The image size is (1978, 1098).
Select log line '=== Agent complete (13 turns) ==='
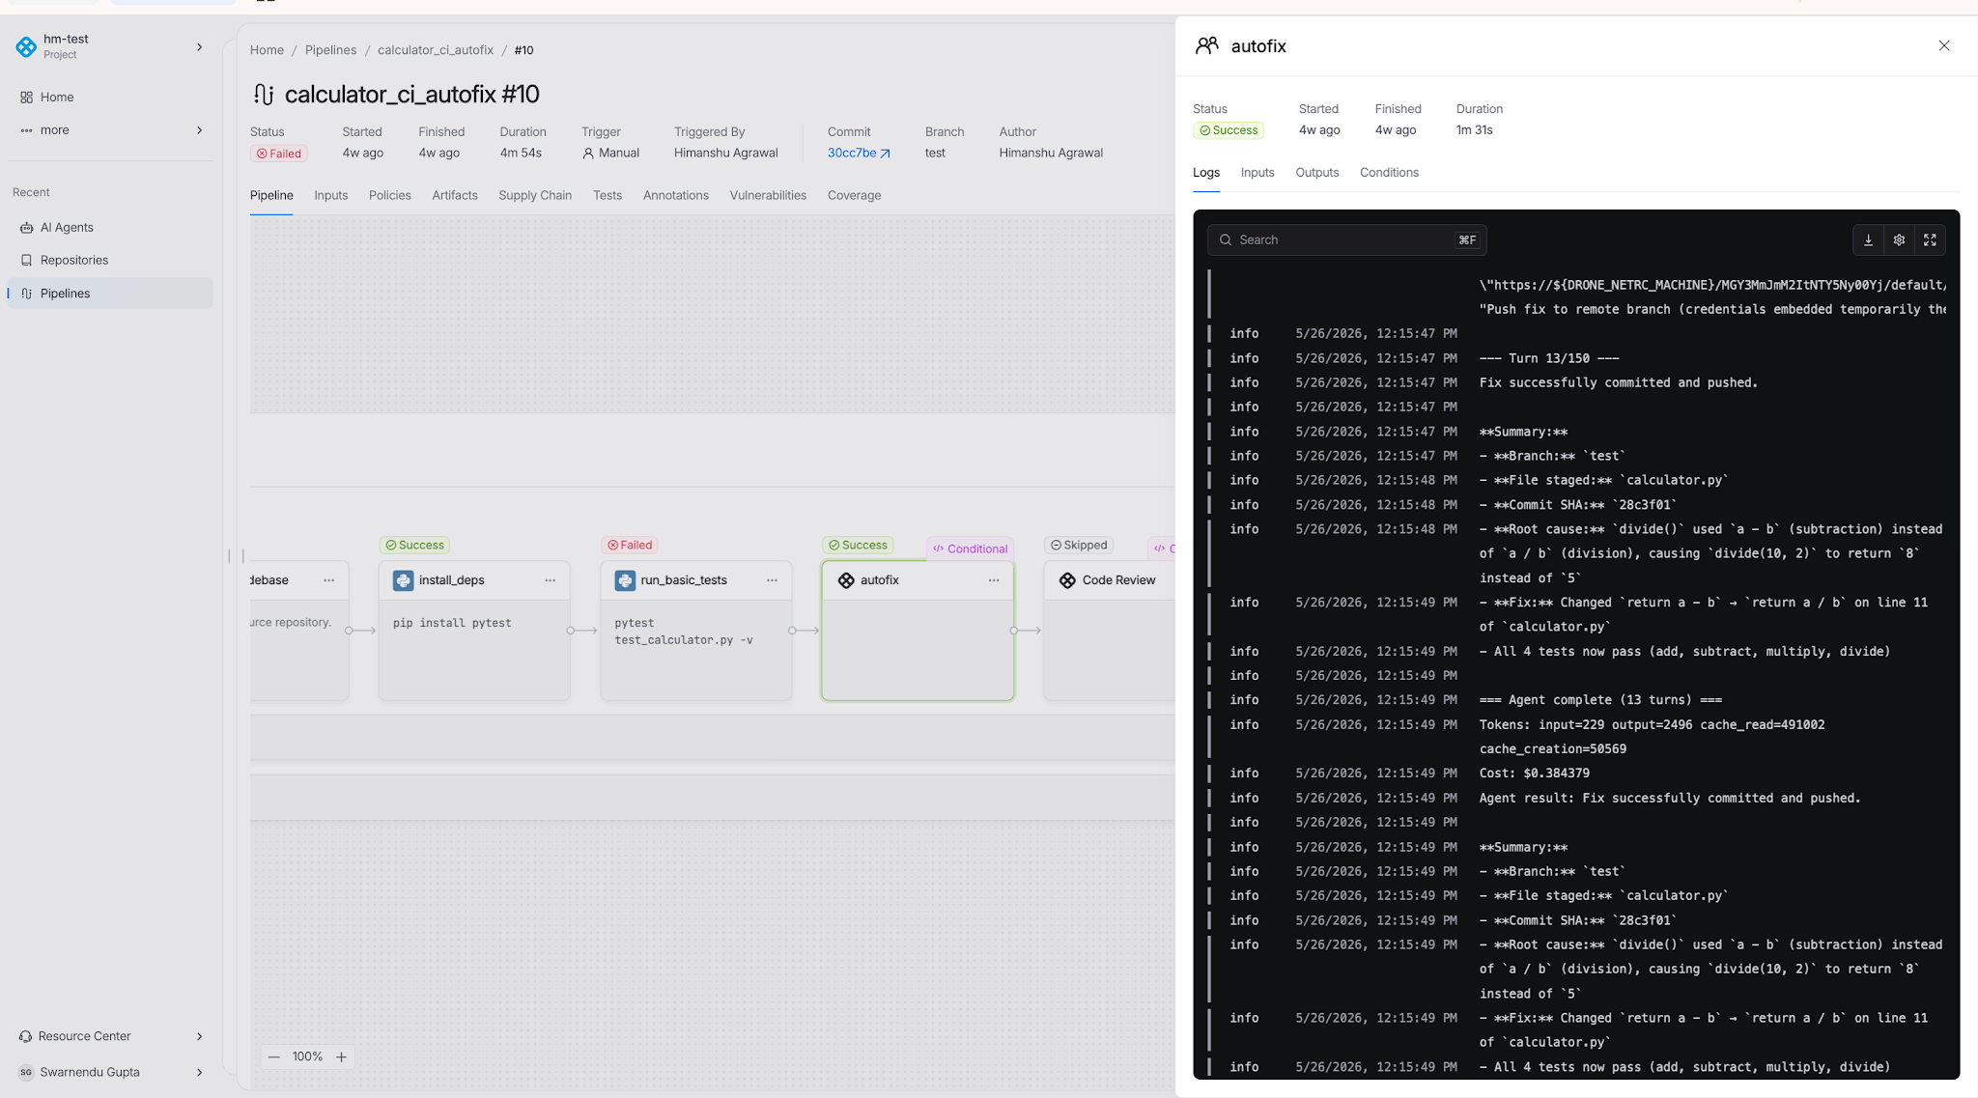[1600, 700]
